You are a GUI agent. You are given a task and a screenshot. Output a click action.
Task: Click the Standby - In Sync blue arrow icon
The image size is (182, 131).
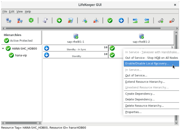[x=47, y=48]
